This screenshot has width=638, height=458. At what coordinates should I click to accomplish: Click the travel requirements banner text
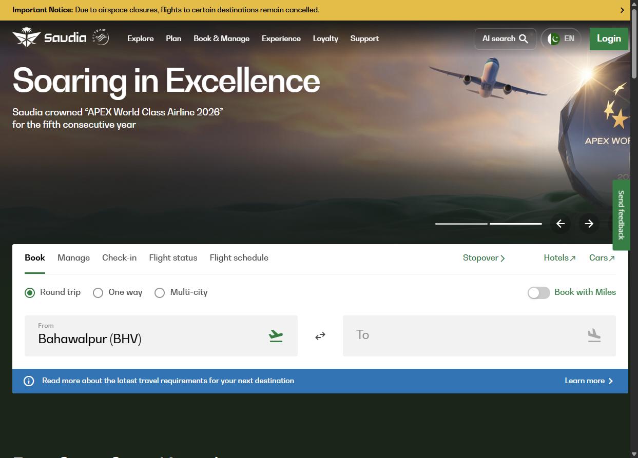coord(168,381)
